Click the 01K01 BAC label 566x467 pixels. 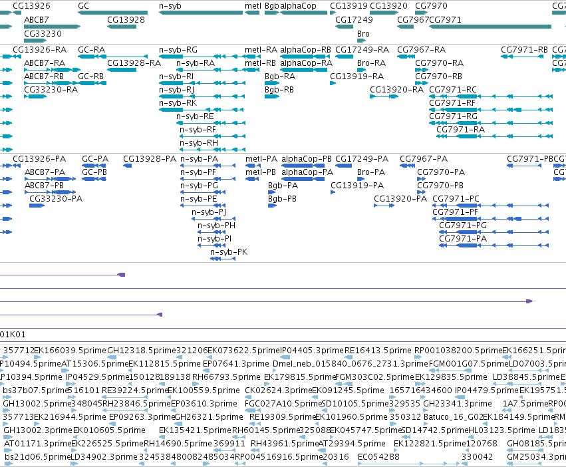[x=13, y=335]
